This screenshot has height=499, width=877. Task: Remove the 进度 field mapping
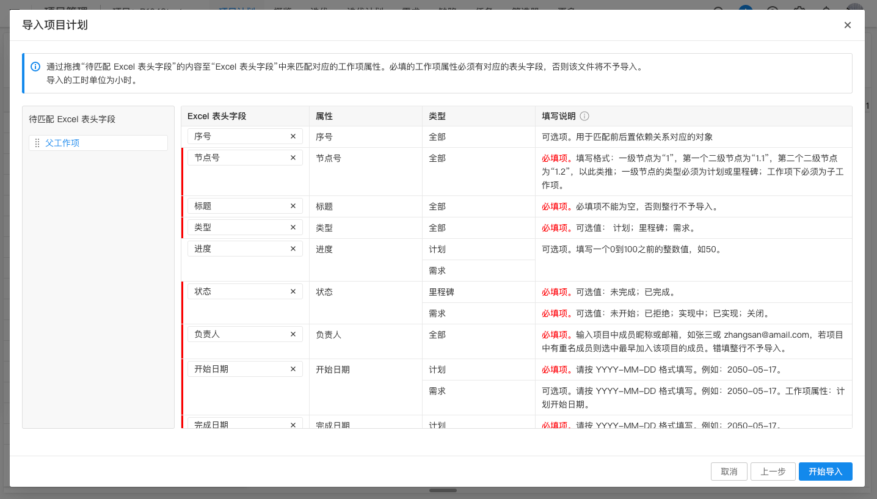pos(293,249)
